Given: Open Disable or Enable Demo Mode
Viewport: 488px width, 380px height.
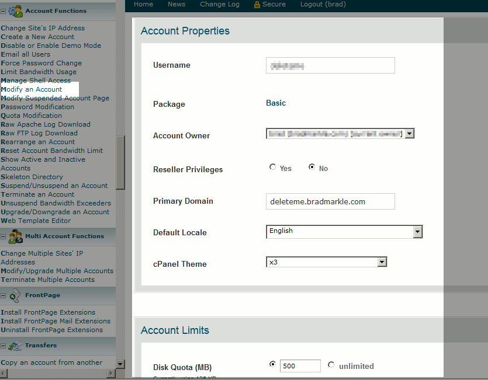Looking at the screenshot, I should point(51,46).
